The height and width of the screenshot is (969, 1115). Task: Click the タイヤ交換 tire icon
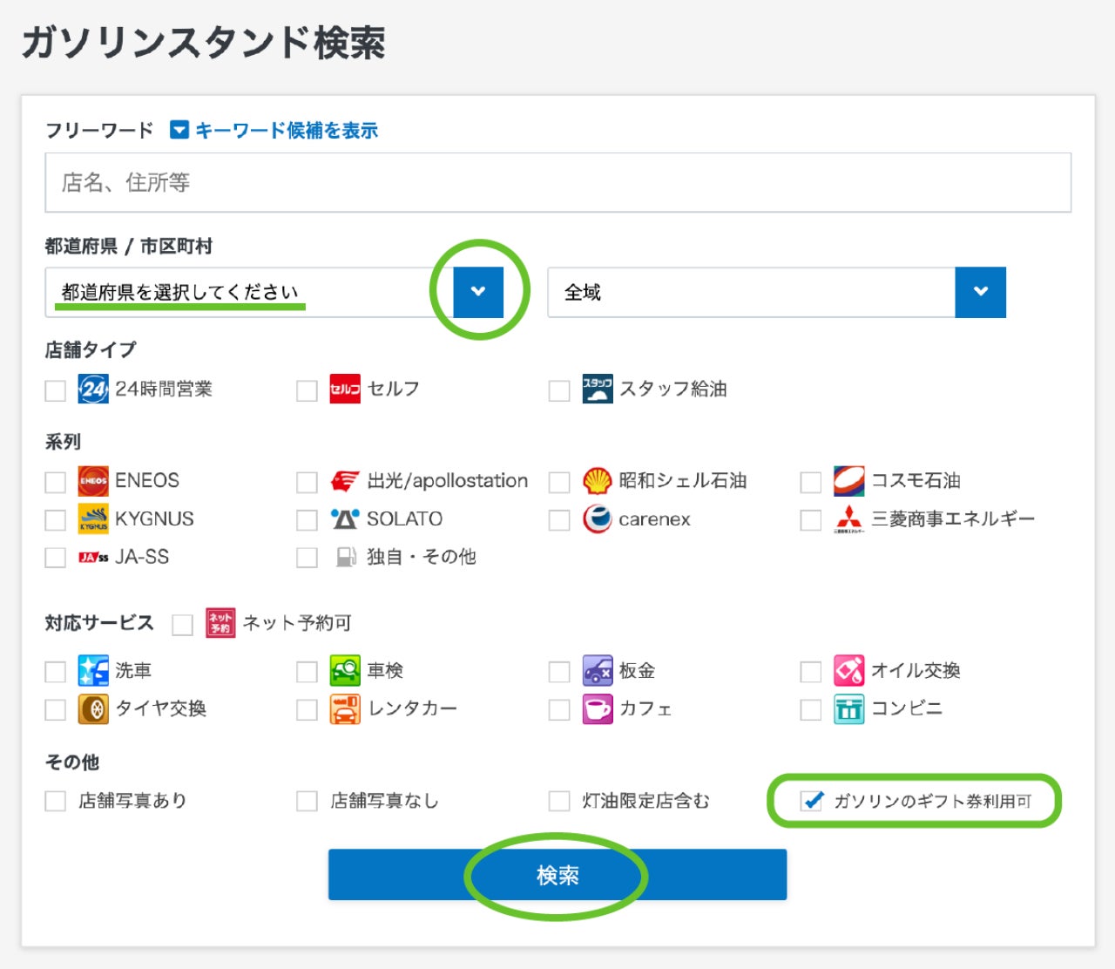point(93,709)
